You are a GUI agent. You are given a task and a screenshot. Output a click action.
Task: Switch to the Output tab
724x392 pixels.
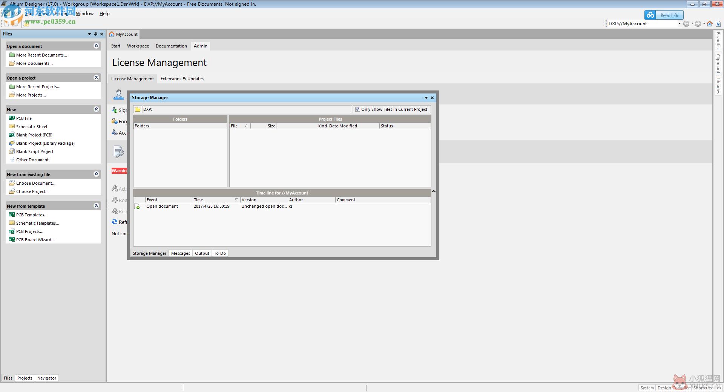(202, 253)
